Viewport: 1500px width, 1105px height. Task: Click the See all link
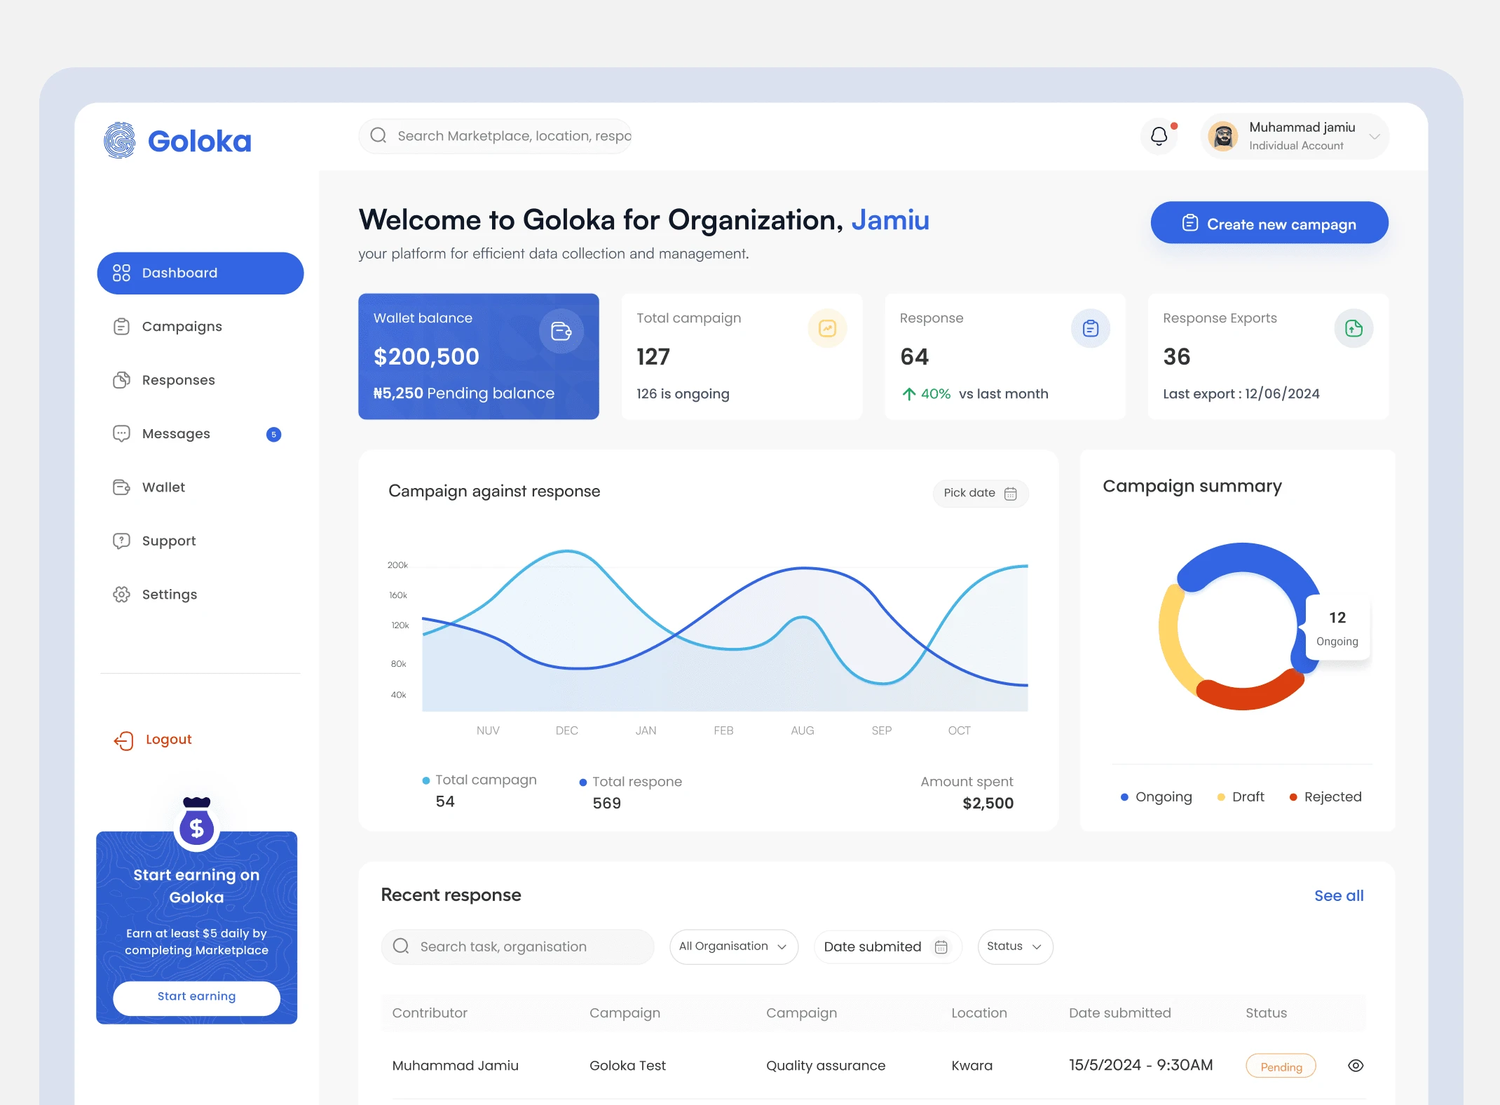point(1338,895)
